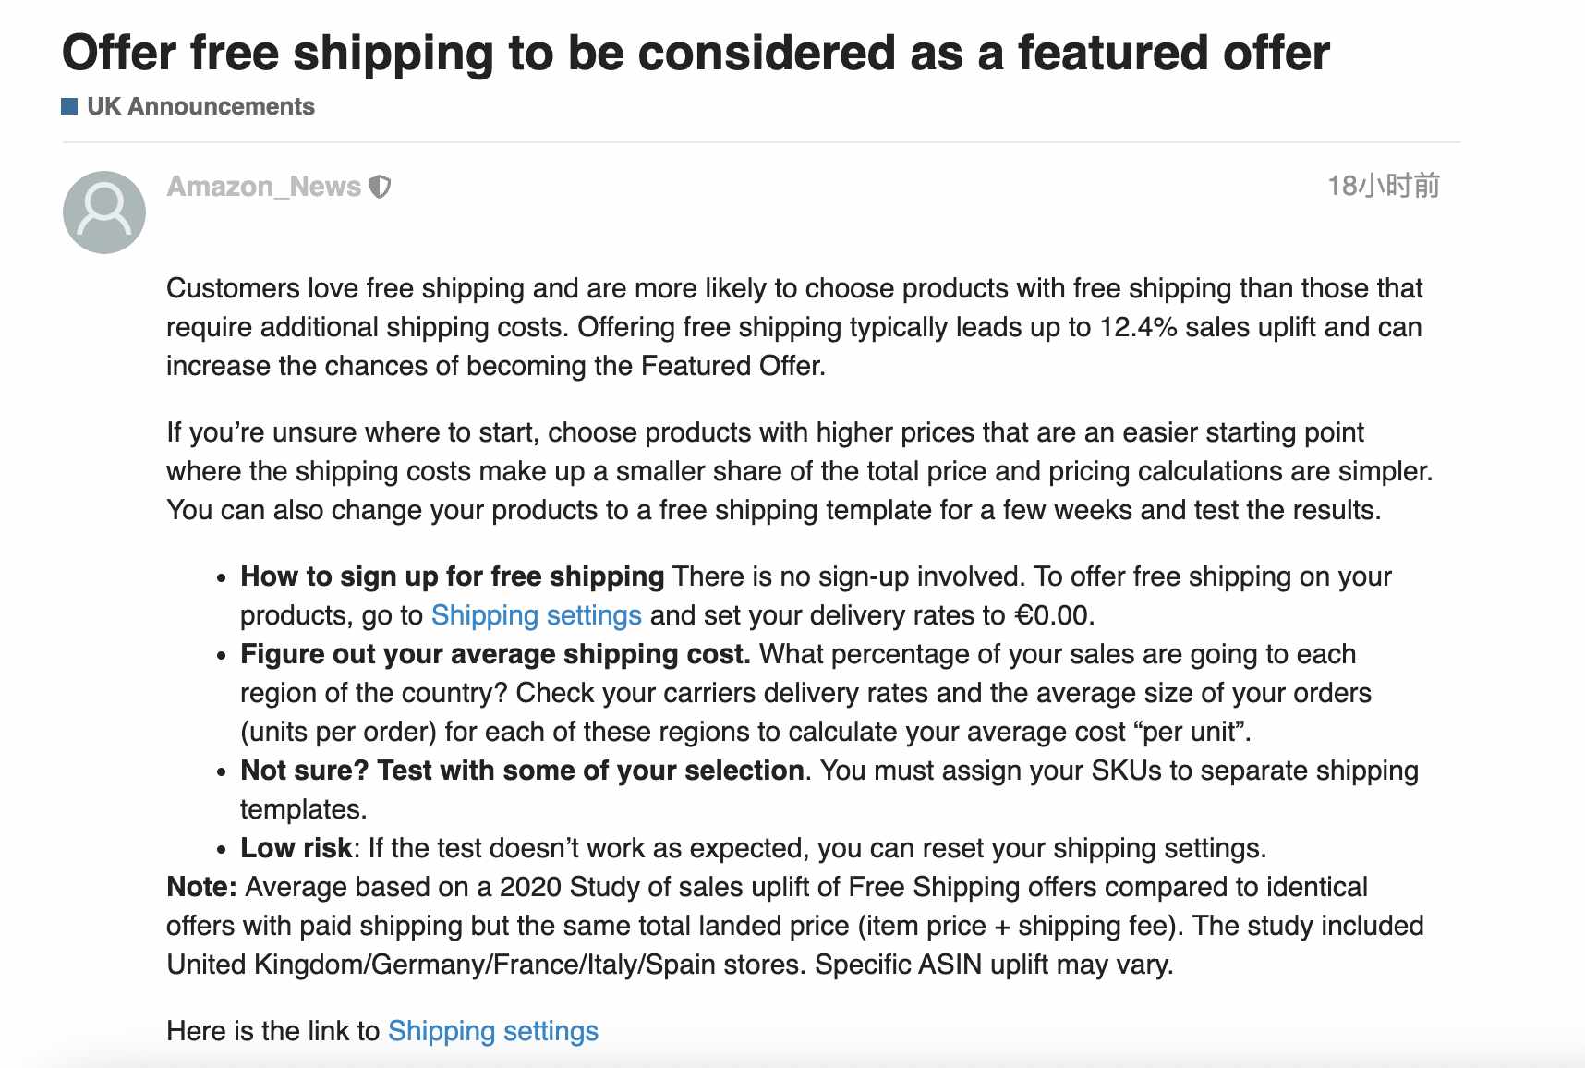Image resolution: width=1585 pixels, height=1068 pixels.
Task: Click the 12.4% sales uplift sentence
Action: 999,327
